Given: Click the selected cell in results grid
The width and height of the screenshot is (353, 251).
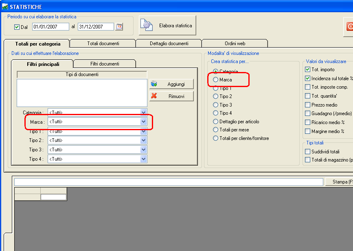Looking at the screenshot, I should pyautogui.click(x=54, y=197).
